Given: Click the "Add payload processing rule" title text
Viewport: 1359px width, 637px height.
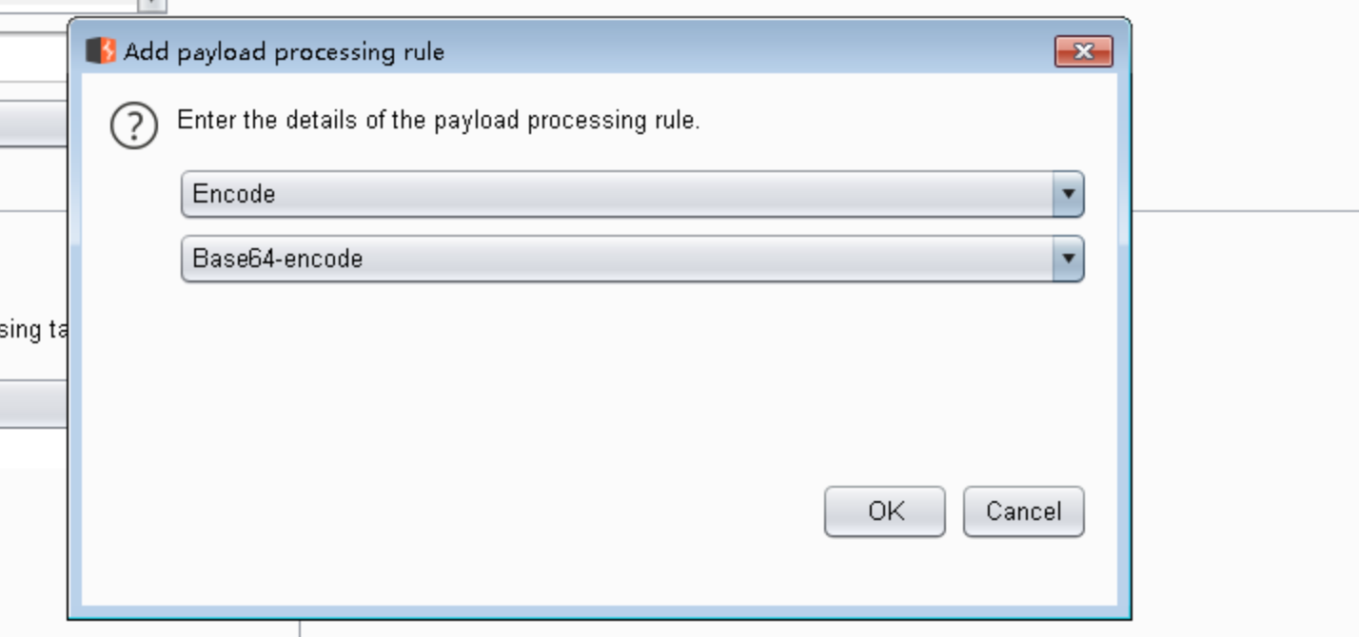Looking at the screenshot, I should coord(284,51).
